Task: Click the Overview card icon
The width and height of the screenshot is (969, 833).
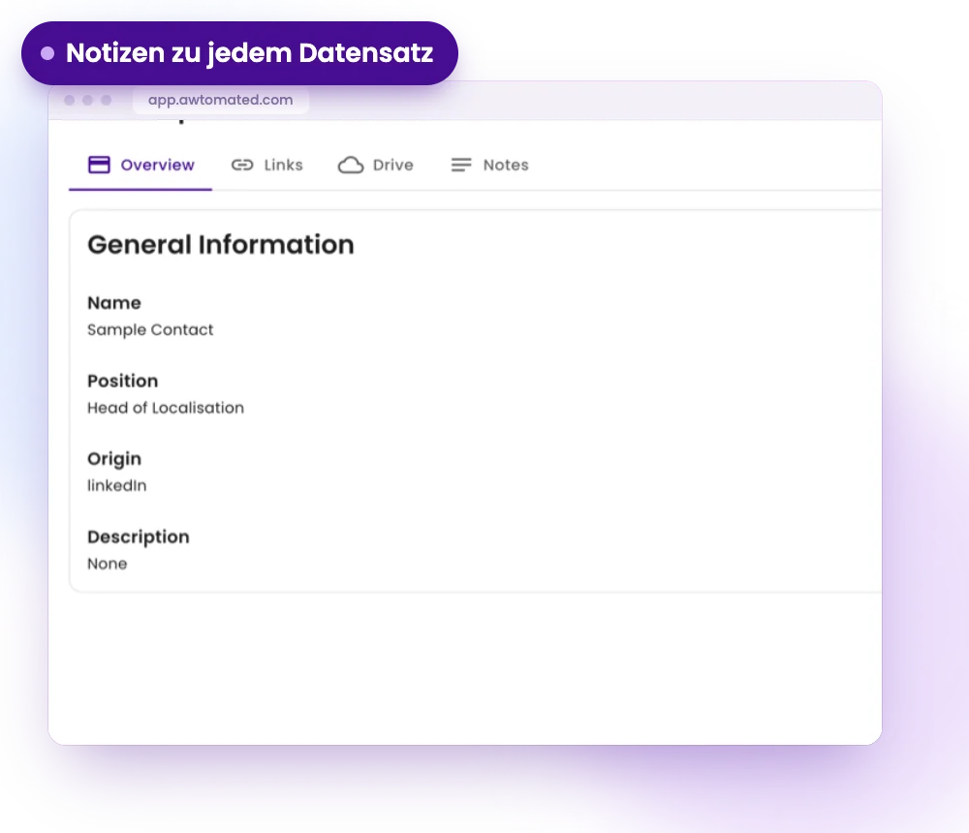Action: 99,165
